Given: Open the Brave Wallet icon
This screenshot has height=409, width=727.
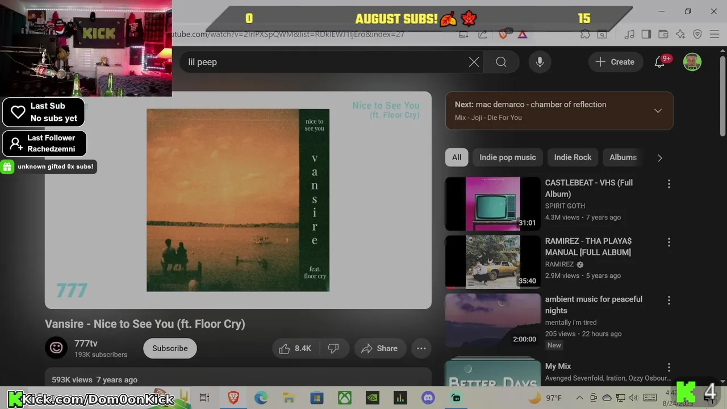Looking at the screenshot, I should [663, 34].
